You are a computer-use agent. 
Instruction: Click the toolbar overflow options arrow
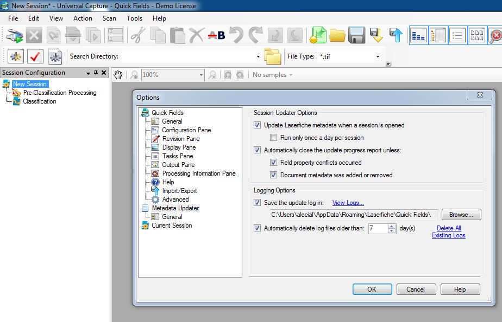[388, 63]
